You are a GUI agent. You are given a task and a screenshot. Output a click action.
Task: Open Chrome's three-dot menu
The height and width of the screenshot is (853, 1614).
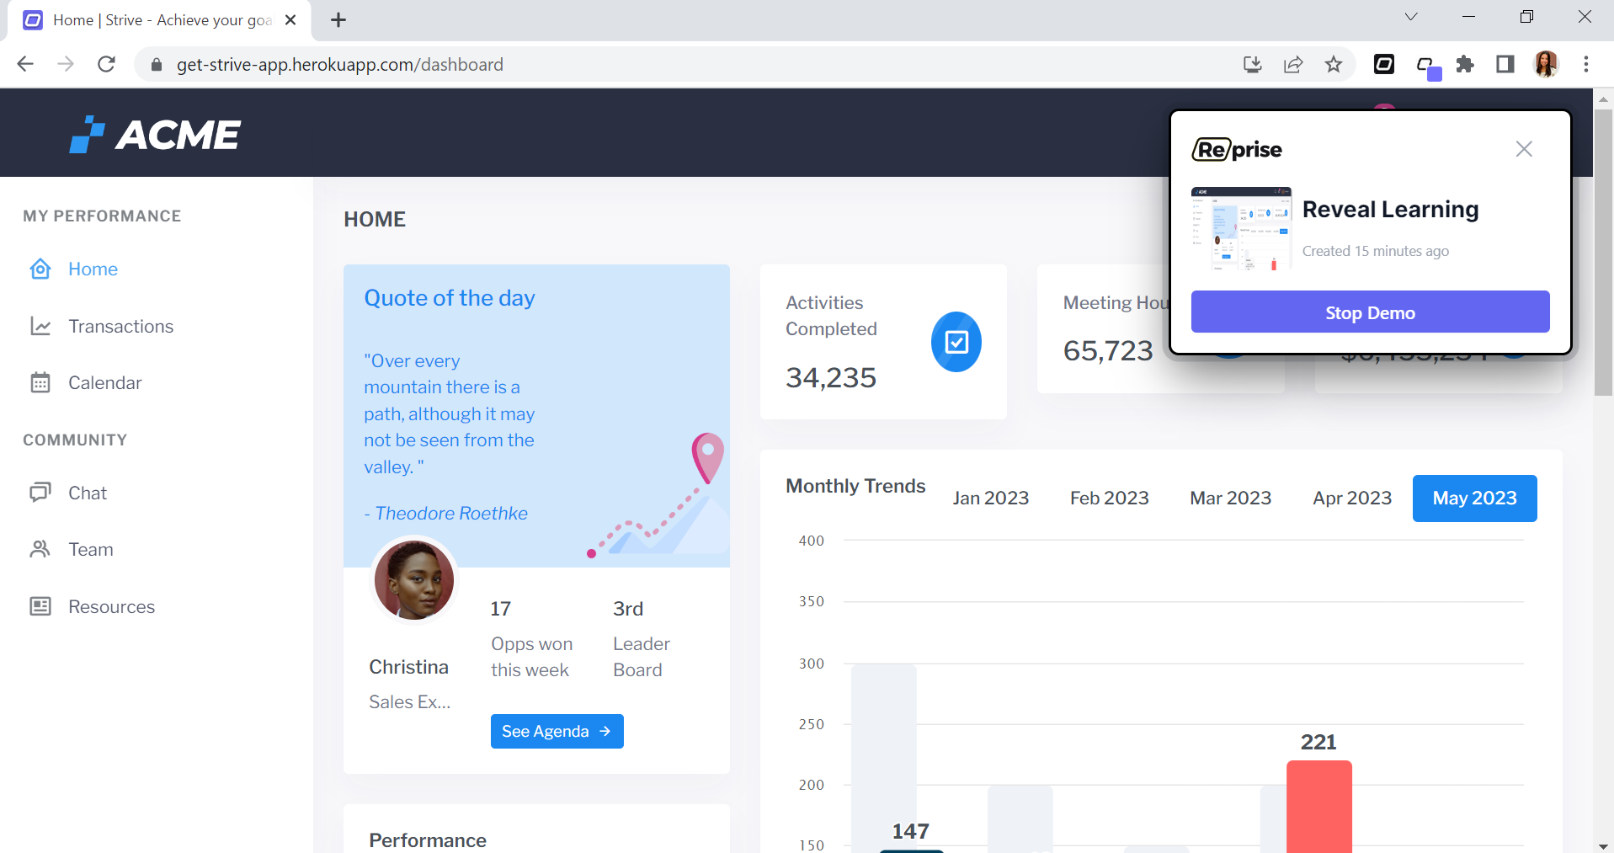tap(1586, 65)
